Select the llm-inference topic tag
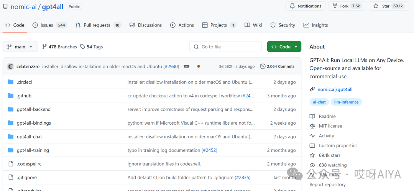414x191 pixels. (346, 102)
